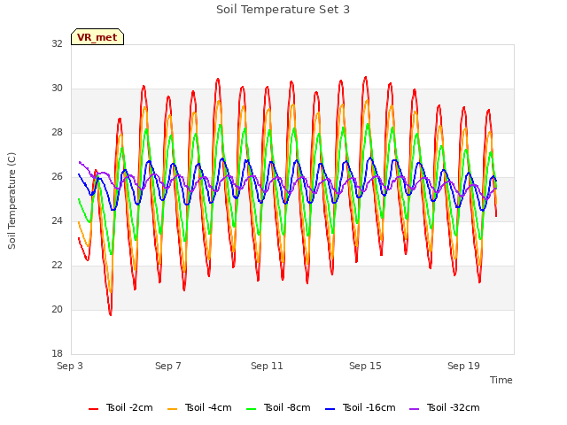Screen dimensions: 567x425
Task: Click the Sep 19 x-axis tick label
Action: [463, 366]
